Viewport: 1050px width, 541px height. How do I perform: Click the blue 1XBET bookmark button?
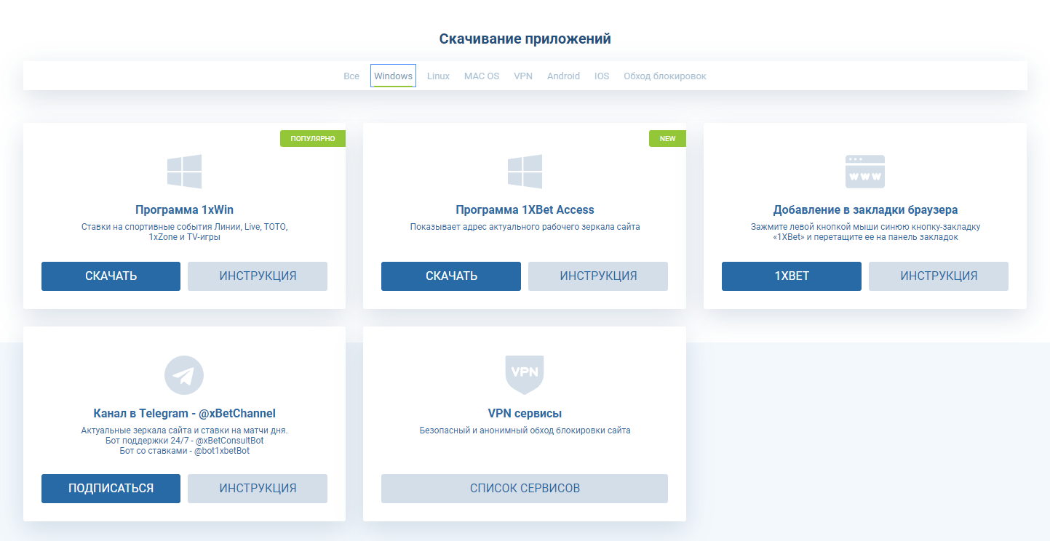(792, 276)
